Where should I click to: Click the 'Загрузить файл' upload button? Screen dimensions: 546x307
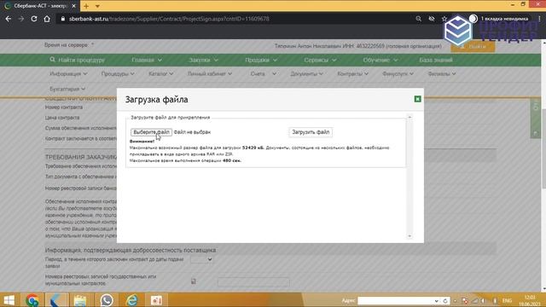(311, 132)
